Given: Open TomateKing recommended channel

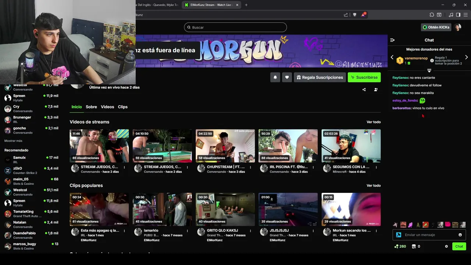Looking at the screenshot, I should coord(31,213).
